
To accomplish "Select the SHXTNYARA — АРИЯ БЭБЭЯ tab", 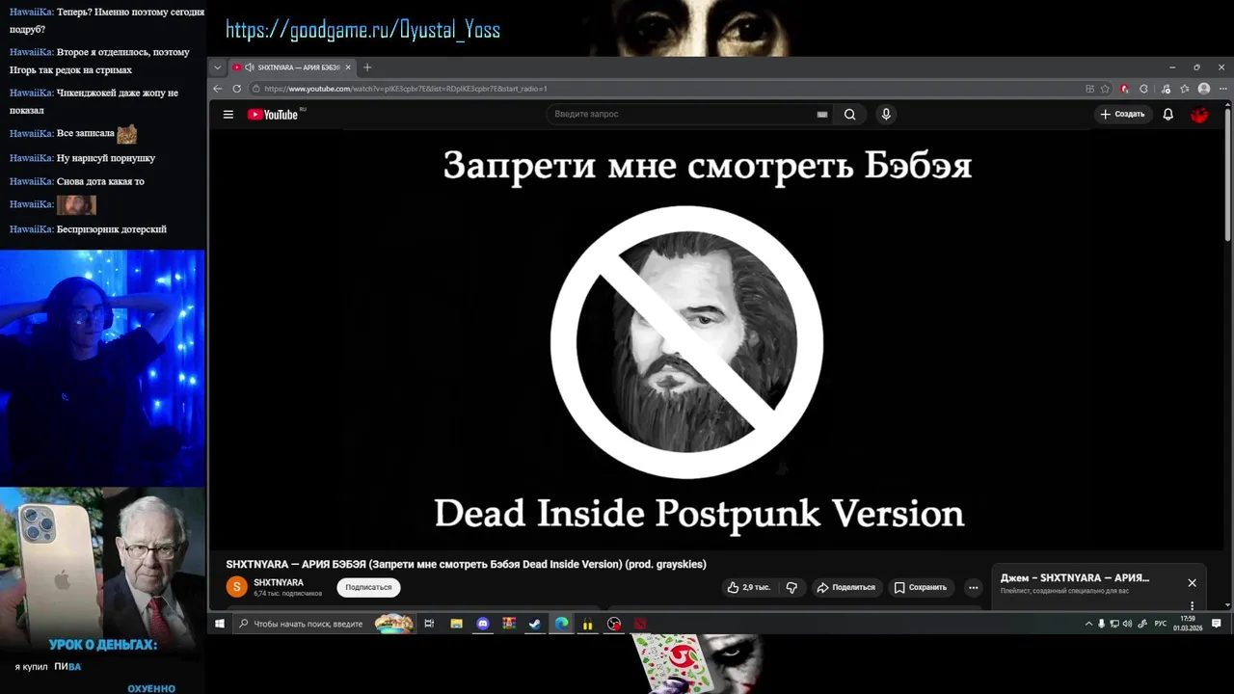I will pyautogui.click(x=293, y=67).
